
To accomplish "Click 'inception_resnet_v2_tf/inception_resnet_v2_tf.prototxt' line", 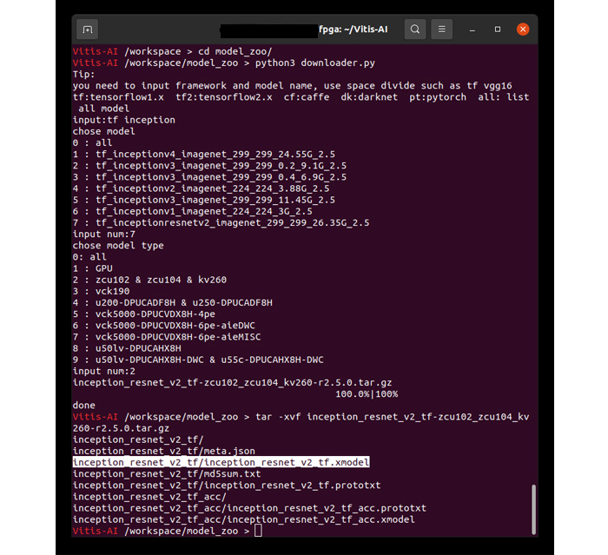I will pyautogui.click(x=227, y=486).
